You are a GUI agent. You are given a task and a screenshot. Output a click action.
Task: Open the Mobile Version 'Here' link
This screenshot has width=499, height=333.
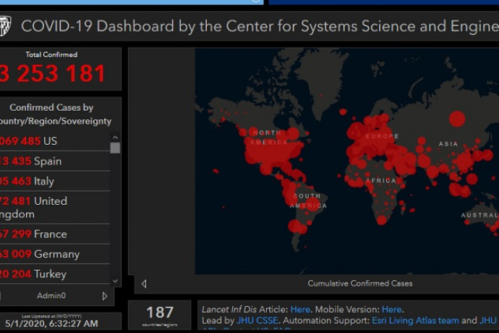pyautogui.click(x=392, y=309)
